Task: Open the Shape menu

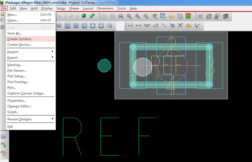Action: pos(74,9)
